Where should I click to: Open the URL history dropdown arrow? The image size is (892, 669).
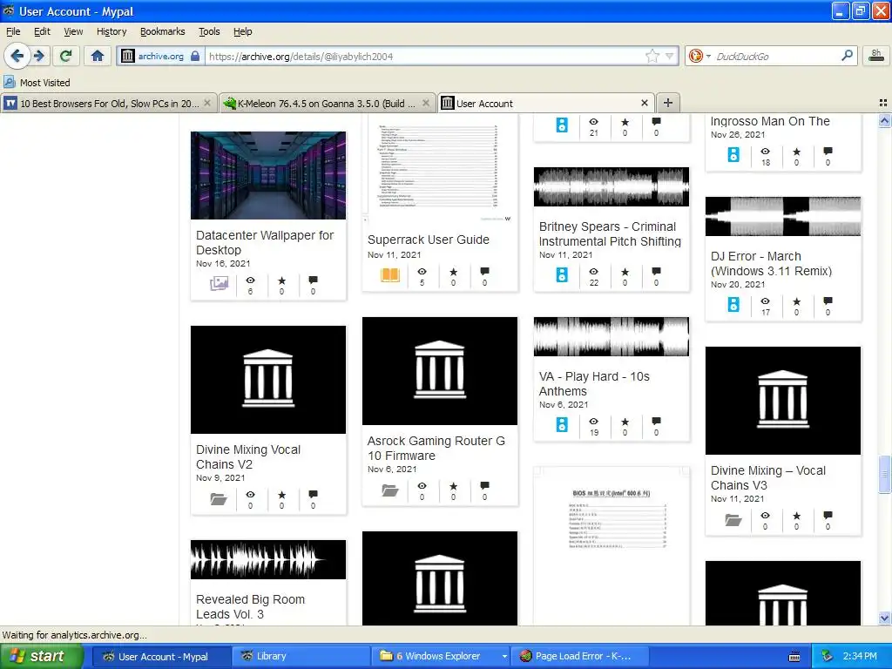[670, 56]
